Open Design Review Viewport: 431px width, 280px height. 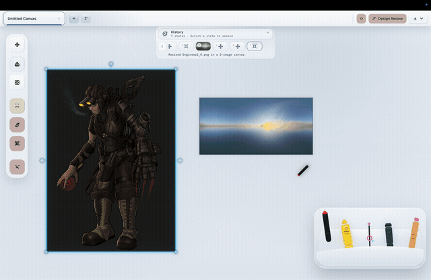click(x=387, y=18)
